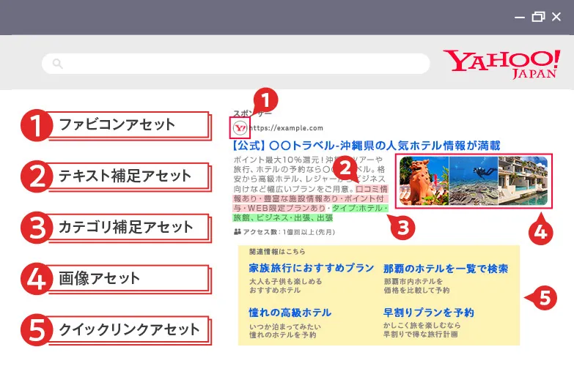Click callout badge 4 beneath the ad images
Viewport: 574px width, 366px height.
[541, 231]
